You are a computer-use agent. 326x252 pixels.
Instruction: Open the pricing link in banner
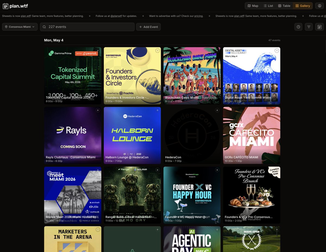tap(198, 16)
